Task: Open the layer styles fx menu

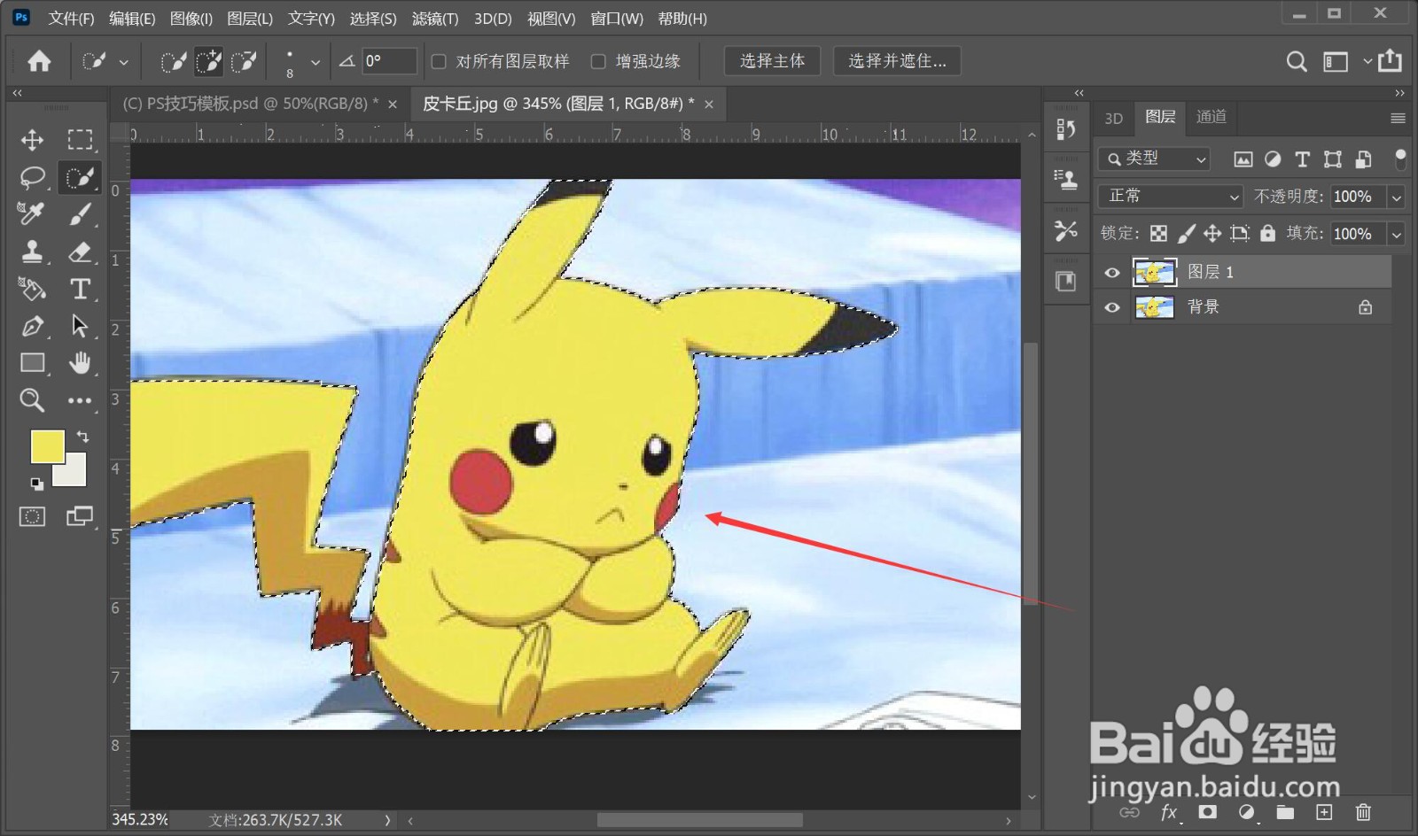Action: tap(1169, 812)
